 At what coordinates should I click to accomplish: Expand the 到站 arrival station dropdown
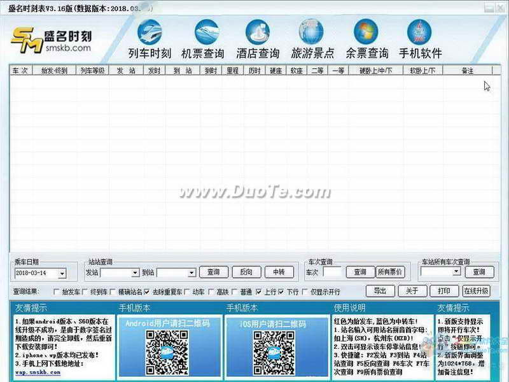click(192, 273)
